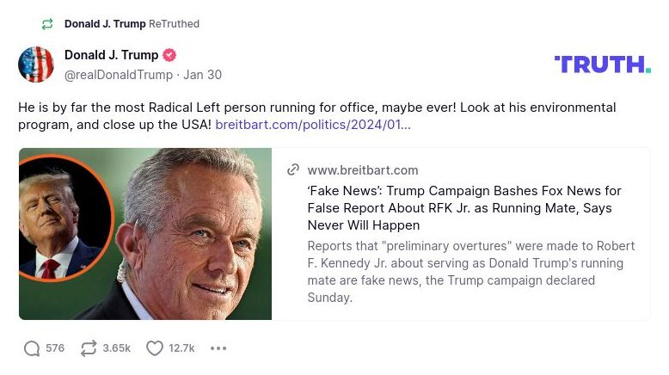Click the ReTruth arrows icon below post

[x=88, y=348]
